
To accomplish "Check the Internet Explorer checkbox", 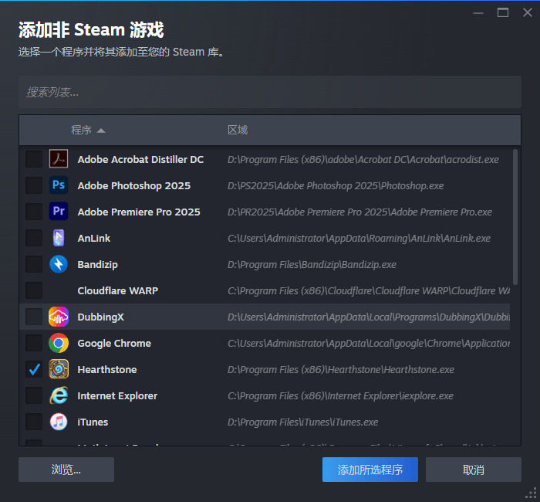I will 34,395.
